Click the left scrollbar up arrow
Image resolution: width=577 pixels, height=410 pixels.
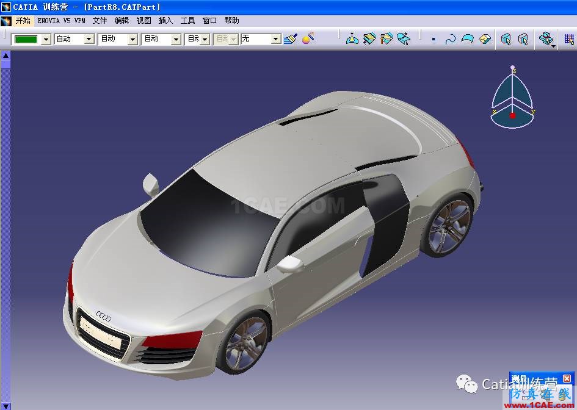pyautogui.click(x=5, y=56)
